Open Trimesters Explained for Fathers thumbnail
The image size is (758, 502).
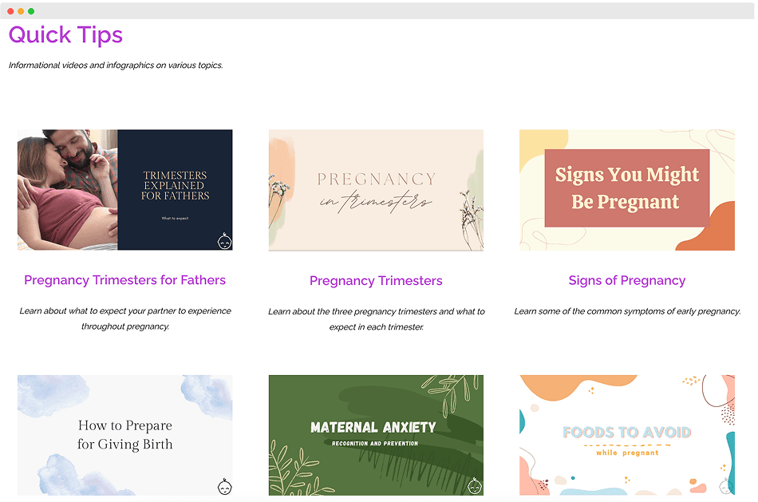[x=124, y=190]
